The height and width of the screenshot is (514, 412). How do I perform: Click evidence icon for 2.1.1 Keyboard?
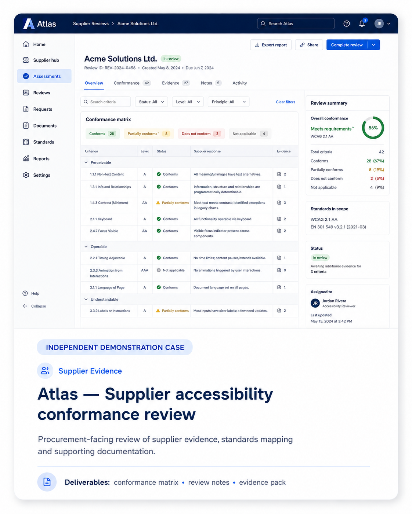pyautogui.click(x=279, y=219)
